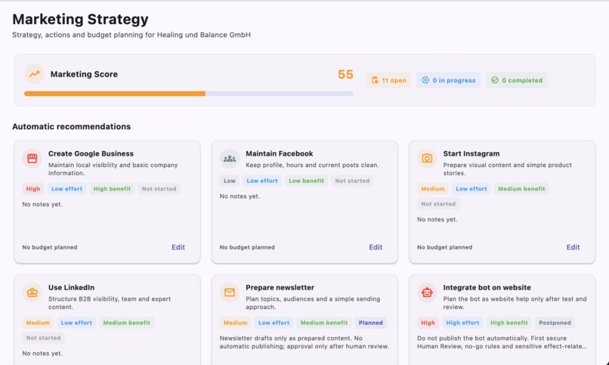The height and width of the screenshot is (365, 609).
Task: Click the clipboard icon in the 11 open badge
Action: [375, 80]
